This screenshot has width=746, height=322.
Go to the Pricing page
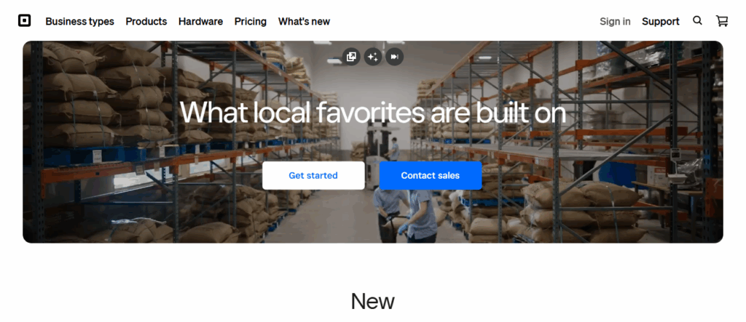point(251,21)
